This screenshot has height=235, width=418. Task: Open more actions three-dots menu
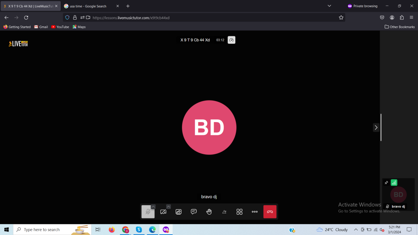(255, 212)
